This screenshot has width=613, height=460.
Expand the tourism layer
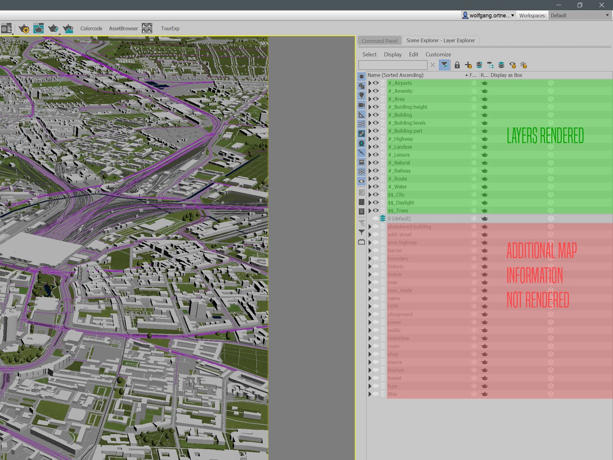pyautogui.click(x=370, y=370)
